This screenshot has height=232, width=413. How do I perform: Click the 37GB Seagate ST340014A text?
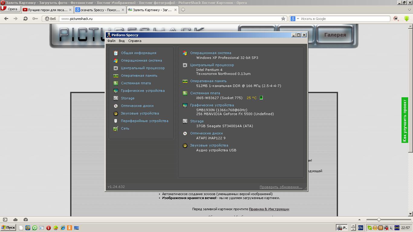(x=225, y=126)
